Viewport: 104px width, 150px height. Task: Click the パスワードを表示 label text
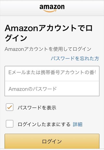(37, 108)
